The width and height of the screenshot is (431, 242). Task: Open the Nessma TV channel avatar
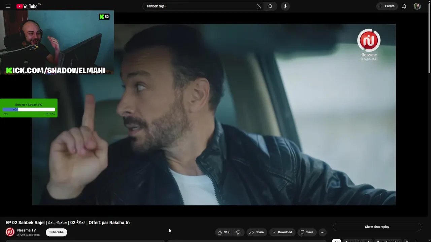pos(10,232)
